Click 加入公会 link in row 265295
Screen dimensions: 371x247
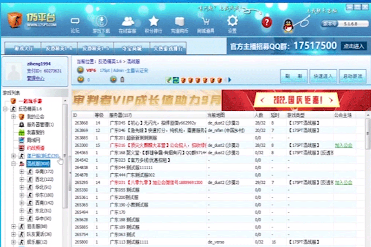pos(344,183)
